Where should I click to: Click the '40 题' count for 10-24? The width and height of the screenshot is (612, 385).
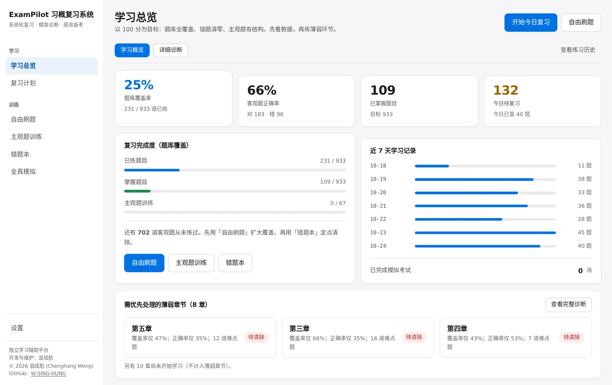click(584, 246)
